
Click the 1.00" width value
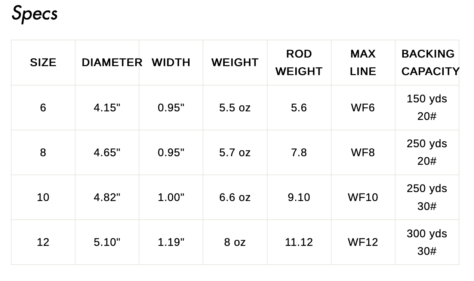click(x=171, y=197)
